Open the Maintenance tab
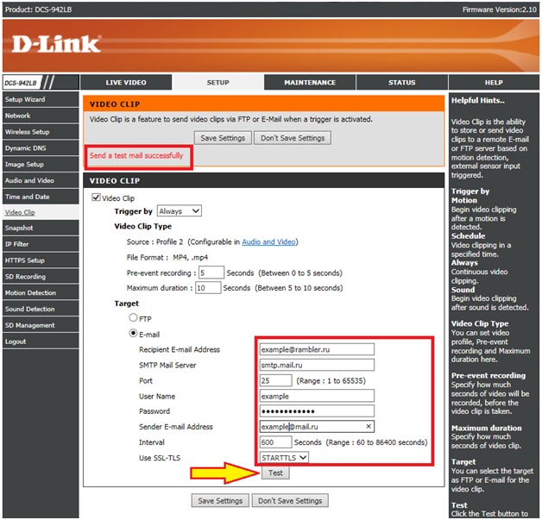 coord(310,83)
